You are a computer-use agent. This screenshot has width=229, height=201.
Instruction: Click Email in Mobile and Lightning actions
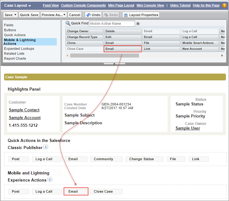point(76,191)
